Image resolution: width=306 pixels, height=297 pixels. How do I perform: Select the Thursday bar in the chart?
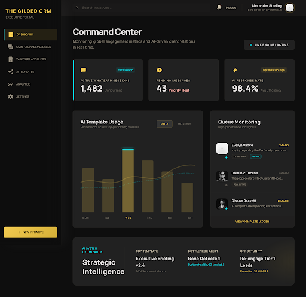(x=148, y=186)
